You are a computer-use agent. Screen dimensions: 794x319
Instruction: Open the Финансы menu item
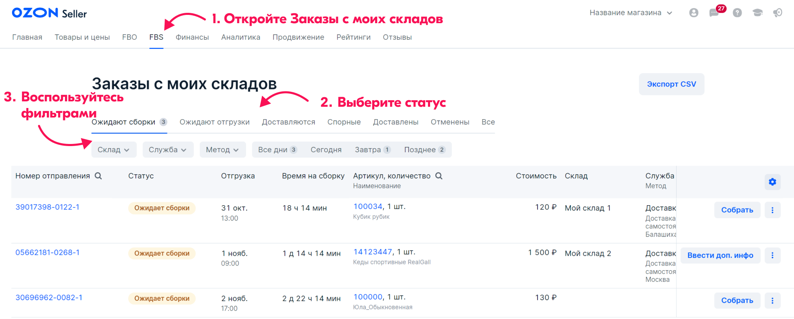click(x=192, y=37)
